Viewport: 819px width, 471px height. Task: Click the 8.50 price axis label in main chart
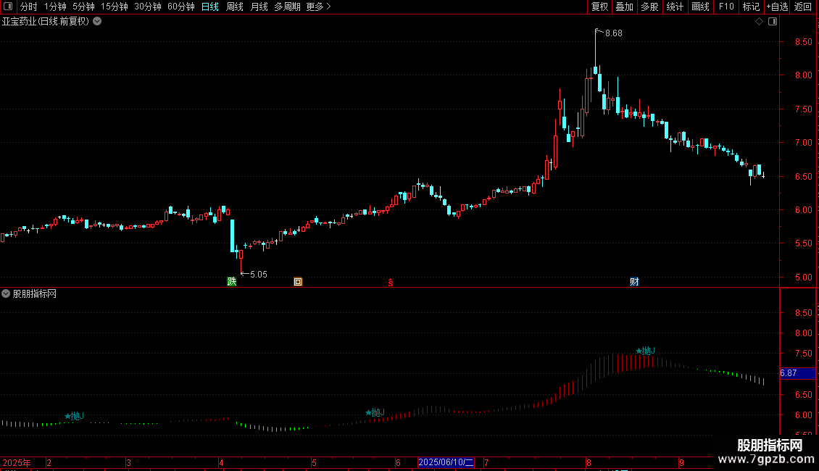(804, 42)
